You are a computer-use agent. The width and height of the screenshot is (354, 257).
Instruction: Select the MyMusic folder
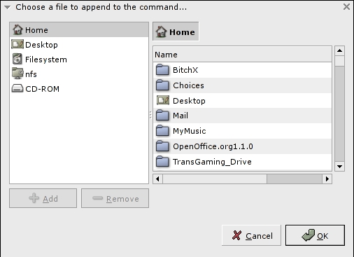click(x=242, y=131)
